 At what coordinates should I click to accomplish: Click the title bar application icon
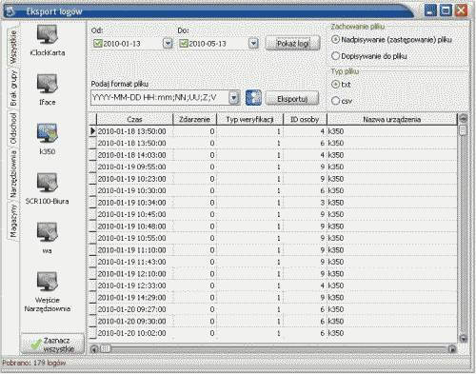tap(10, 11)
